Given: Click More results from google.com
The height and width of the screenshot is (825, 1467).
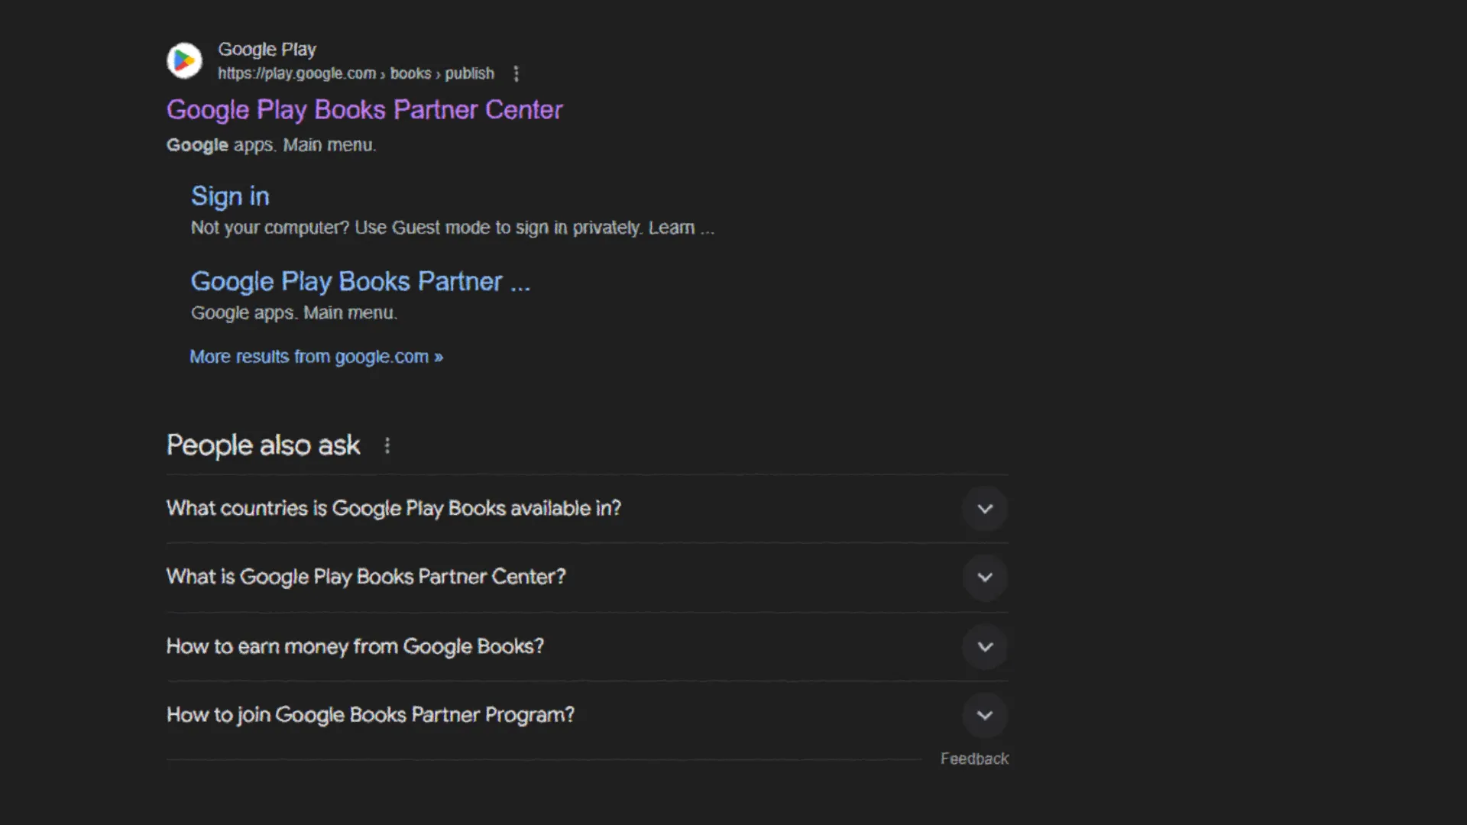Looking at the screenshot, I should point(316,357).
